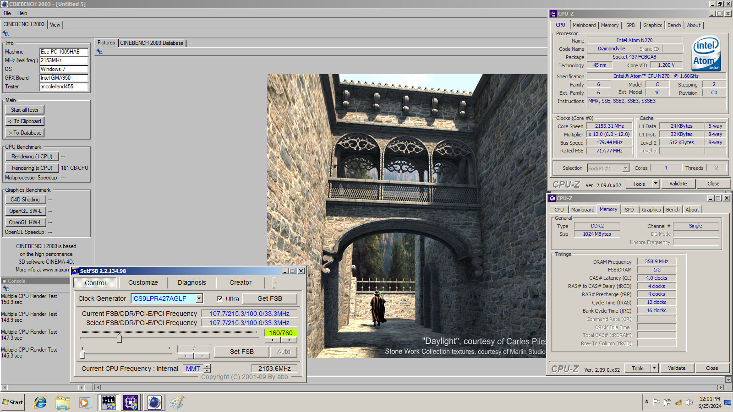This screenshot has height=412, width=733.
Task: Click Start all tests button
Action: tap(25, 110)
